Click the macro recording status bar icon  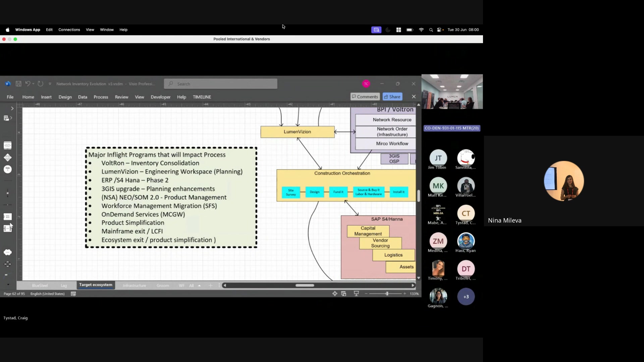[x=73, y=294]
